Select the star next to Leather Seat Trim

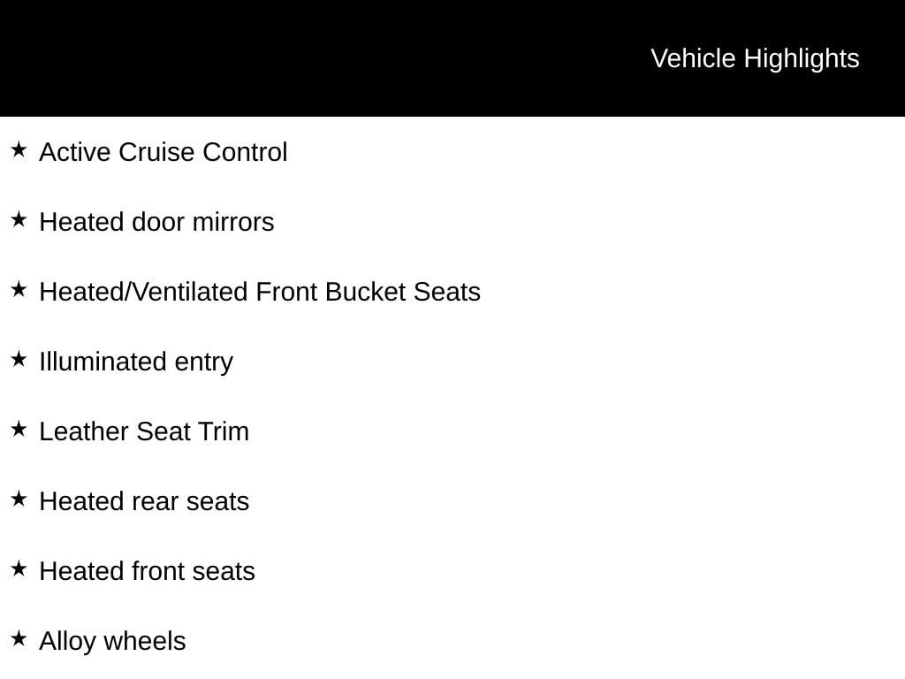19,429
